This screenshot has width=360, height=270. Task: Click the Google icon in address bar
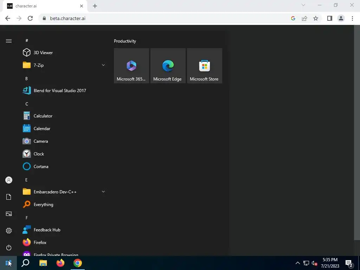[x=293, y=18]
